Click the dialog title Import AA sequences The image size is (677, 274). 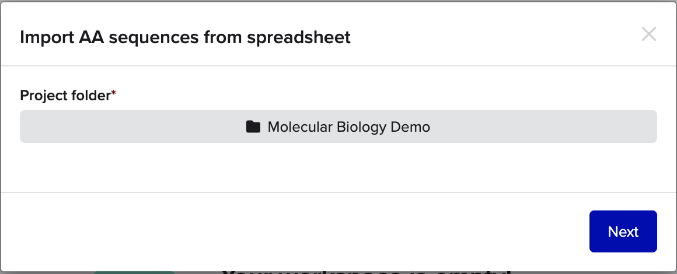(185, 37)
